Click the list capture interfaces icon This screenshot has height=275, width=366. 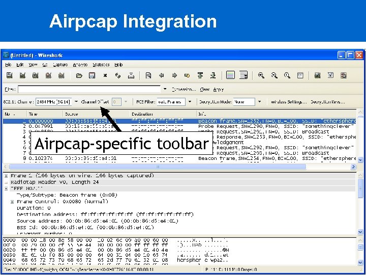(9, 75)
